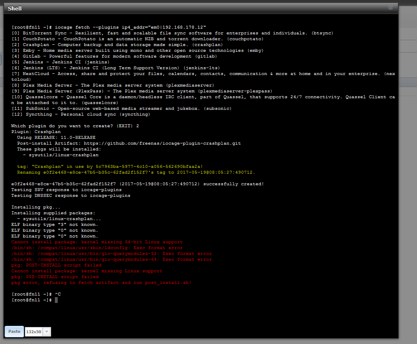Screen dimensions: 417x344
Task: Click the 'pkg: PRE-INSTALL script failed' error
Action: pyautogui.click(x=55, y=277)
